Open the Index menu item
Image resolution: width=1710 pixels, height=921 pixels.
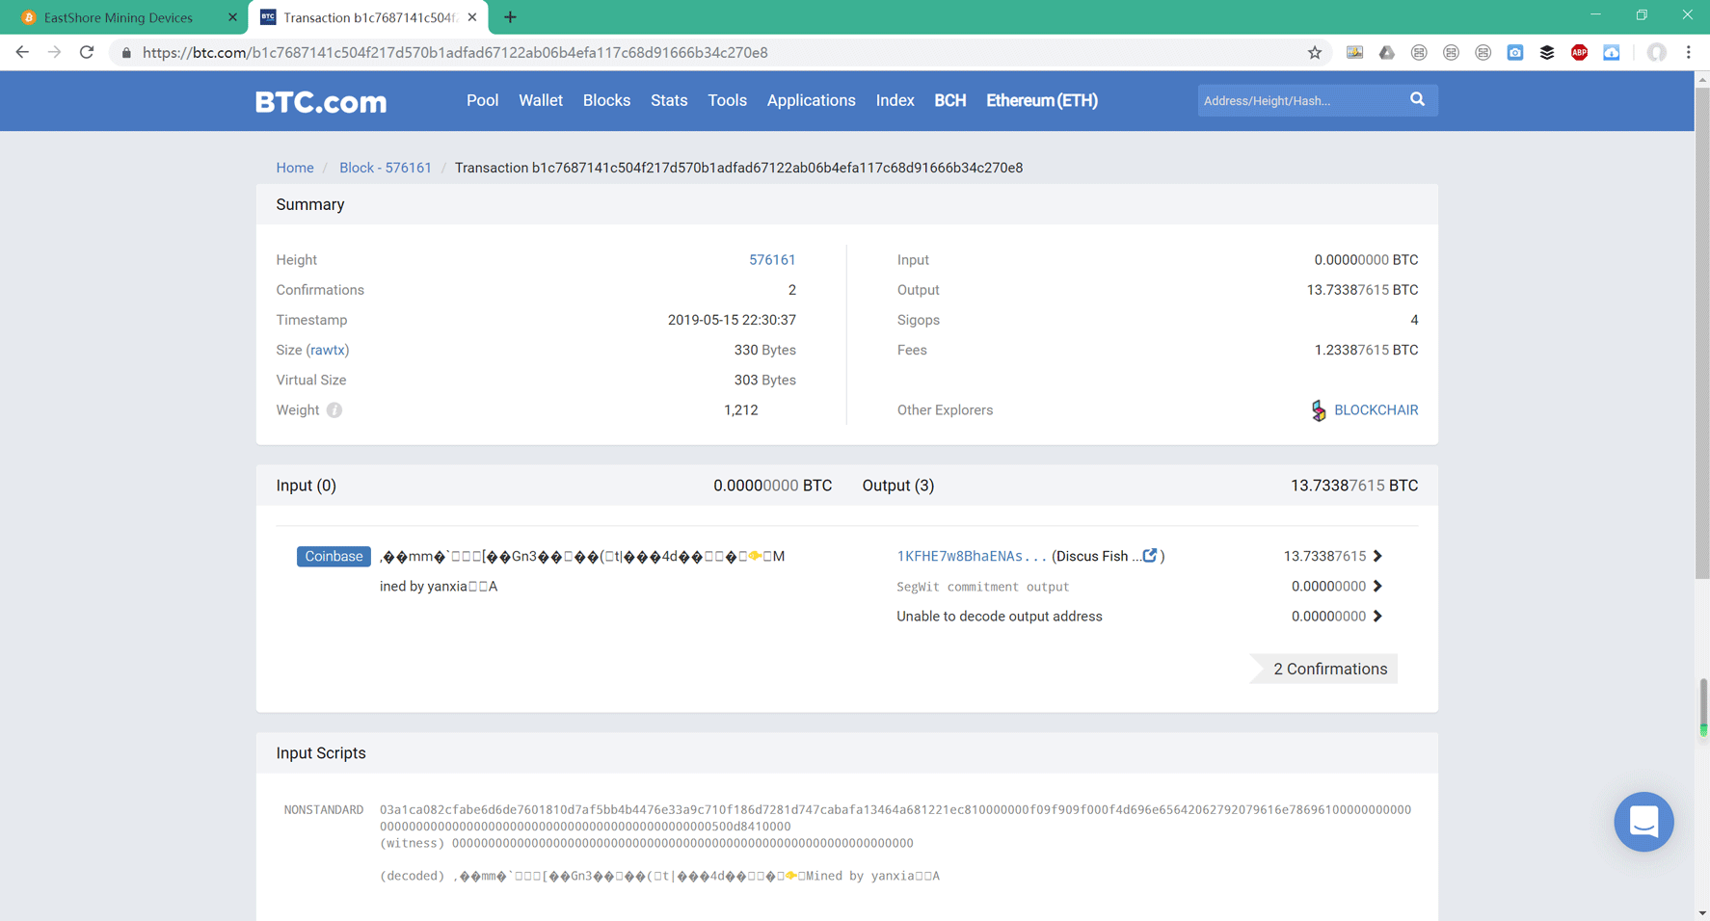click(895, 100)
